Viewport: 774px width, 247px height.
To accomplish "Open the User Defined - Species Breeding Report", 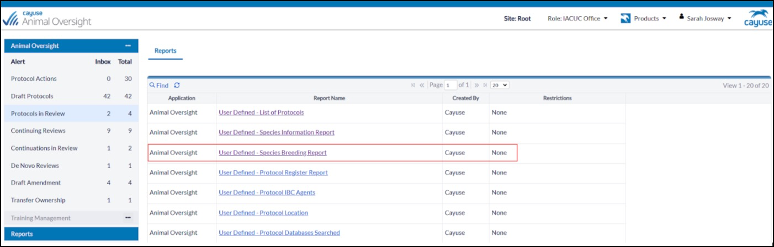I will pos(273,153).
